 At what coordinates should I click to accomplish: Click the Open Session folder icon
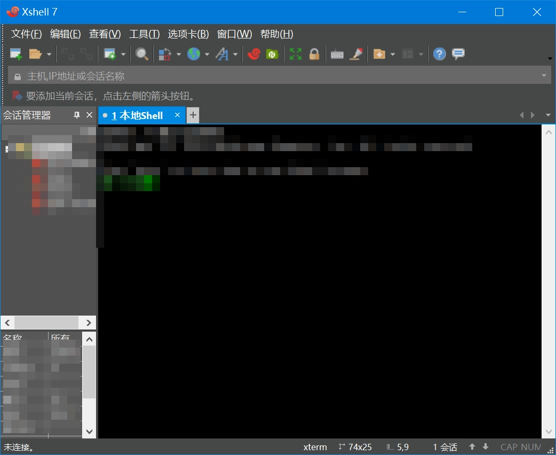coord(35,54)
